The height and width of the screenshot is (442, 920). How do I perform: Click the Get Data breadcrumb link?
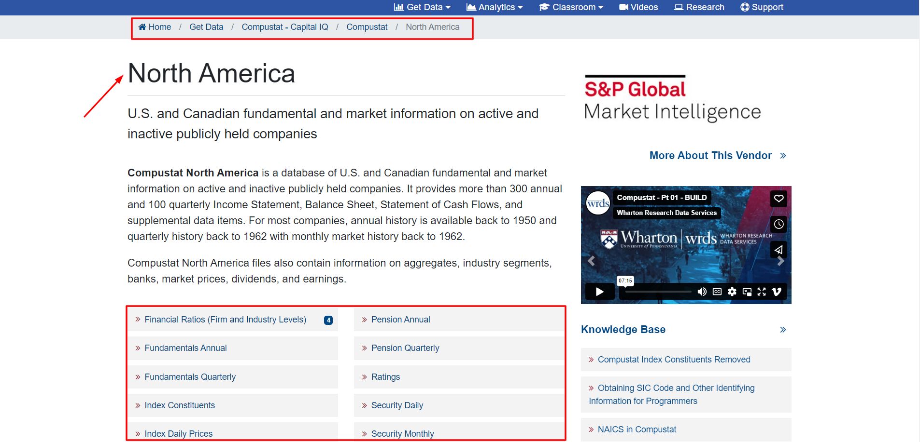click(206, 27)
